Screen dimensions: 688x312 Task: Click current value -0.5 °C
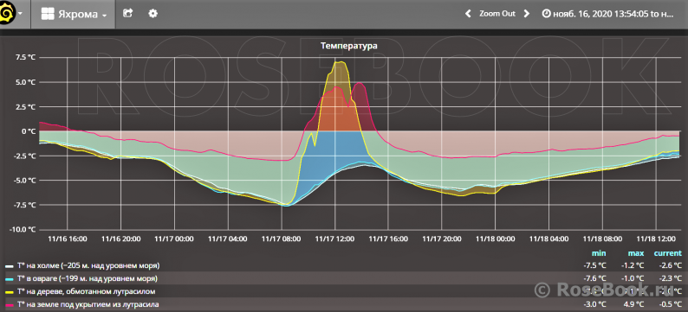pyautogui.click(x=671, y=303)
